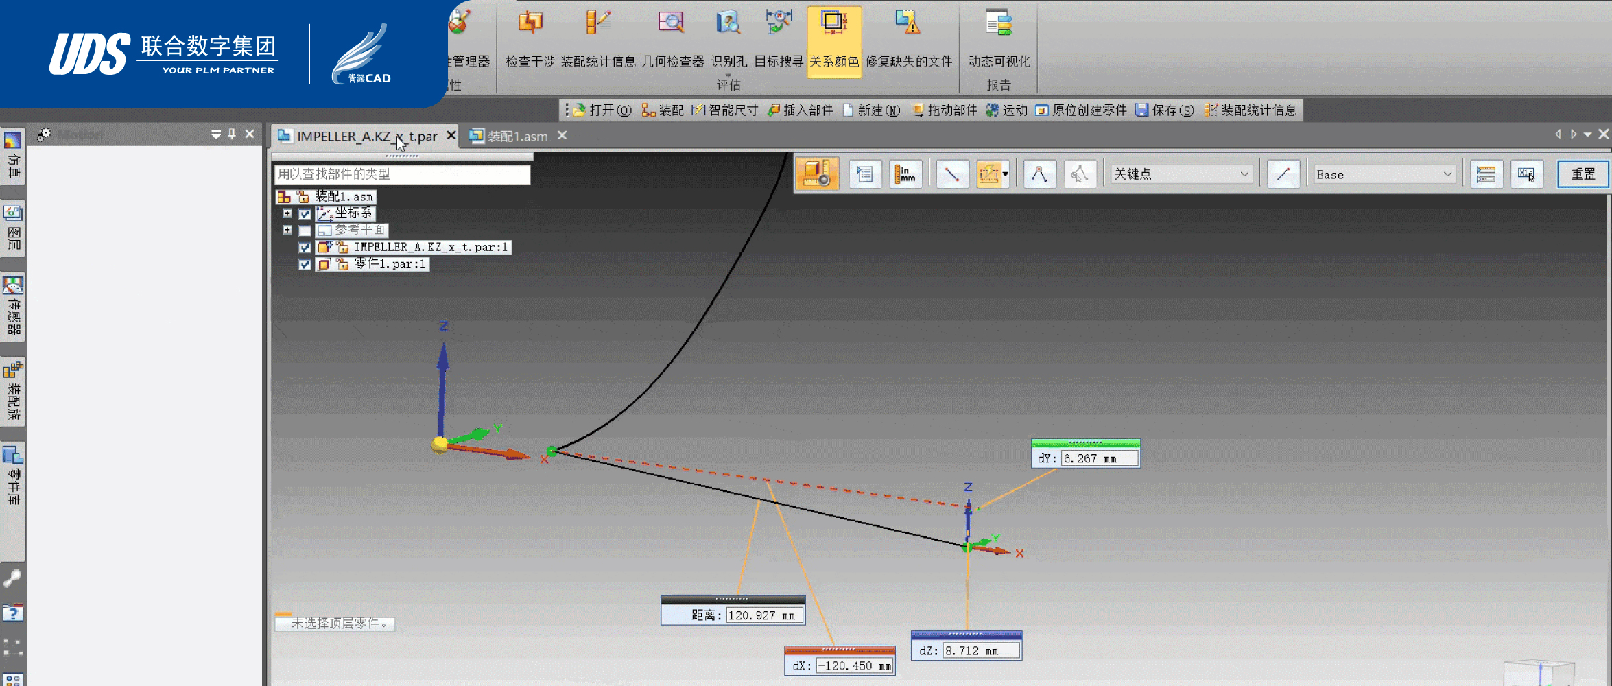
Task: Click the stacked dimension display icon
Action: click(x=1486, y=174)
